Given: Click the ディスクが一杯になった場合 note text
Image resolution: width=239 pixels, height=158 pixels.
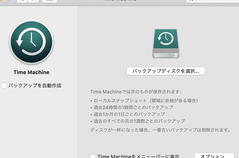Looking at the screenshot, I should (x=160, y=130).
